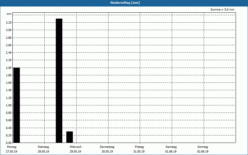248x155 pixels.
Task: Click the 2,40 y-axis value
Action: [x=9, y=53]
